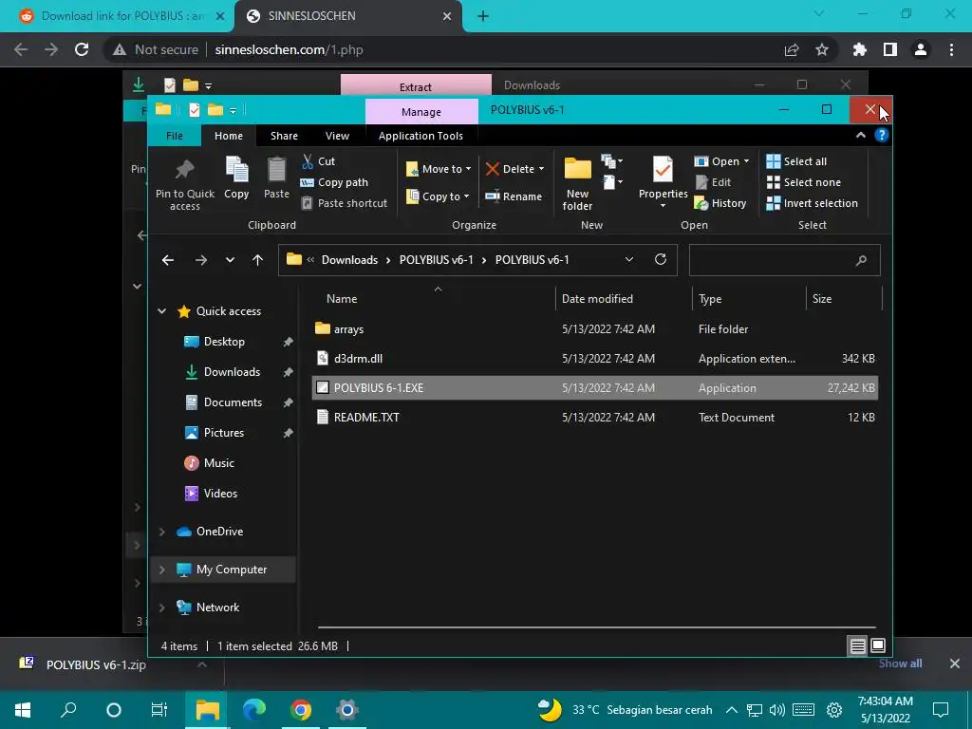Open the Move to dropdown
The image size is (972, 729).
[439, 169]
